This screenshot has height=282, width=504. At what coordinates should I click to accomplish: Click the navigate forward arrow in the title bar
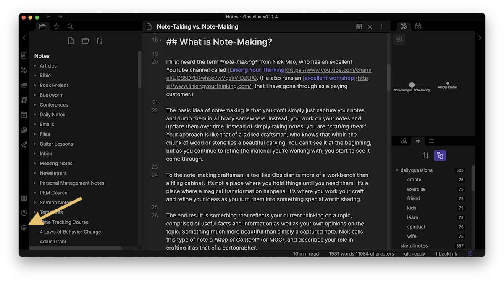click(x=60, y=17)
